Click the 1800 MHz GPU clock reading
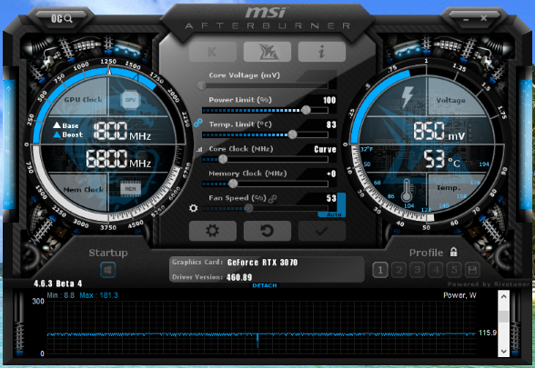 point(122,132)
